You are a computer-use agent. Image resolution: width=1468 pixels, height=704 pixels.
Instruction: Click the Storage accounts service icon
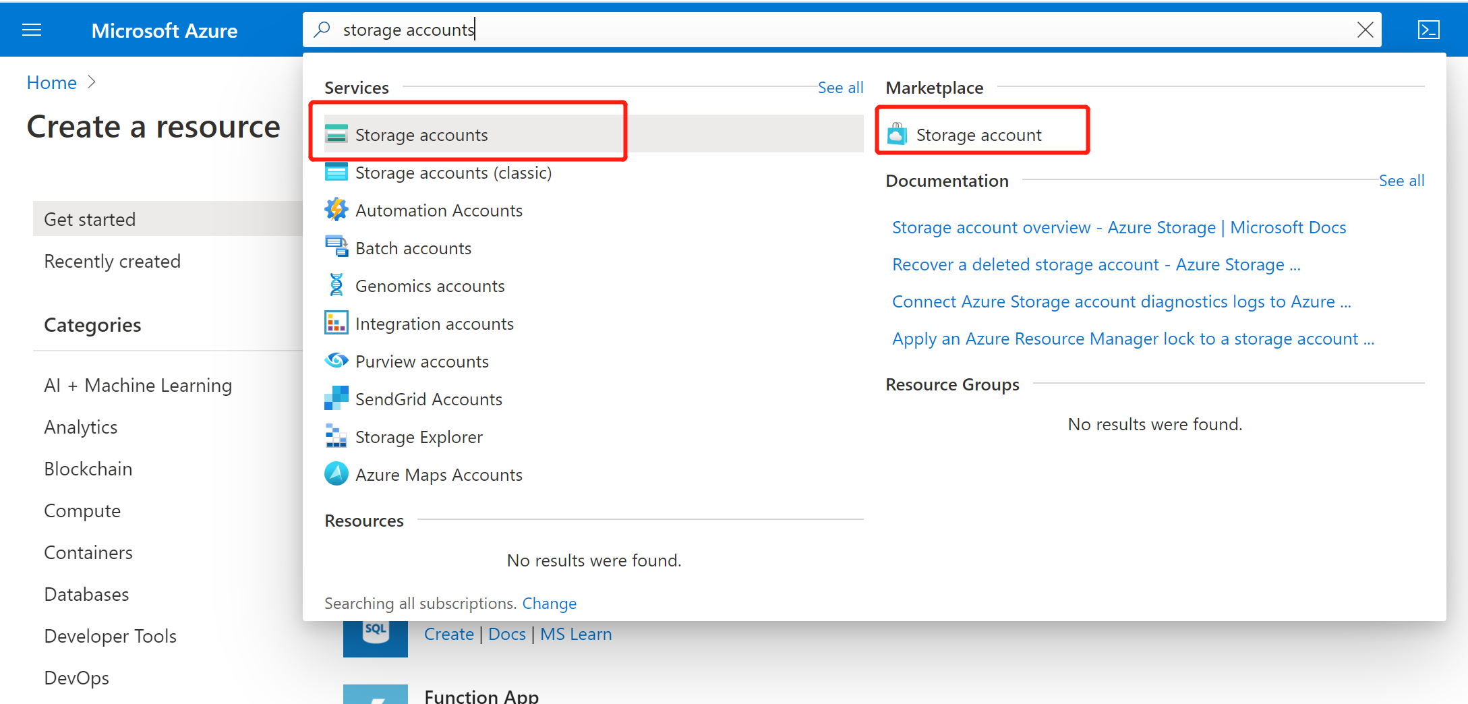tap(336, 134)
